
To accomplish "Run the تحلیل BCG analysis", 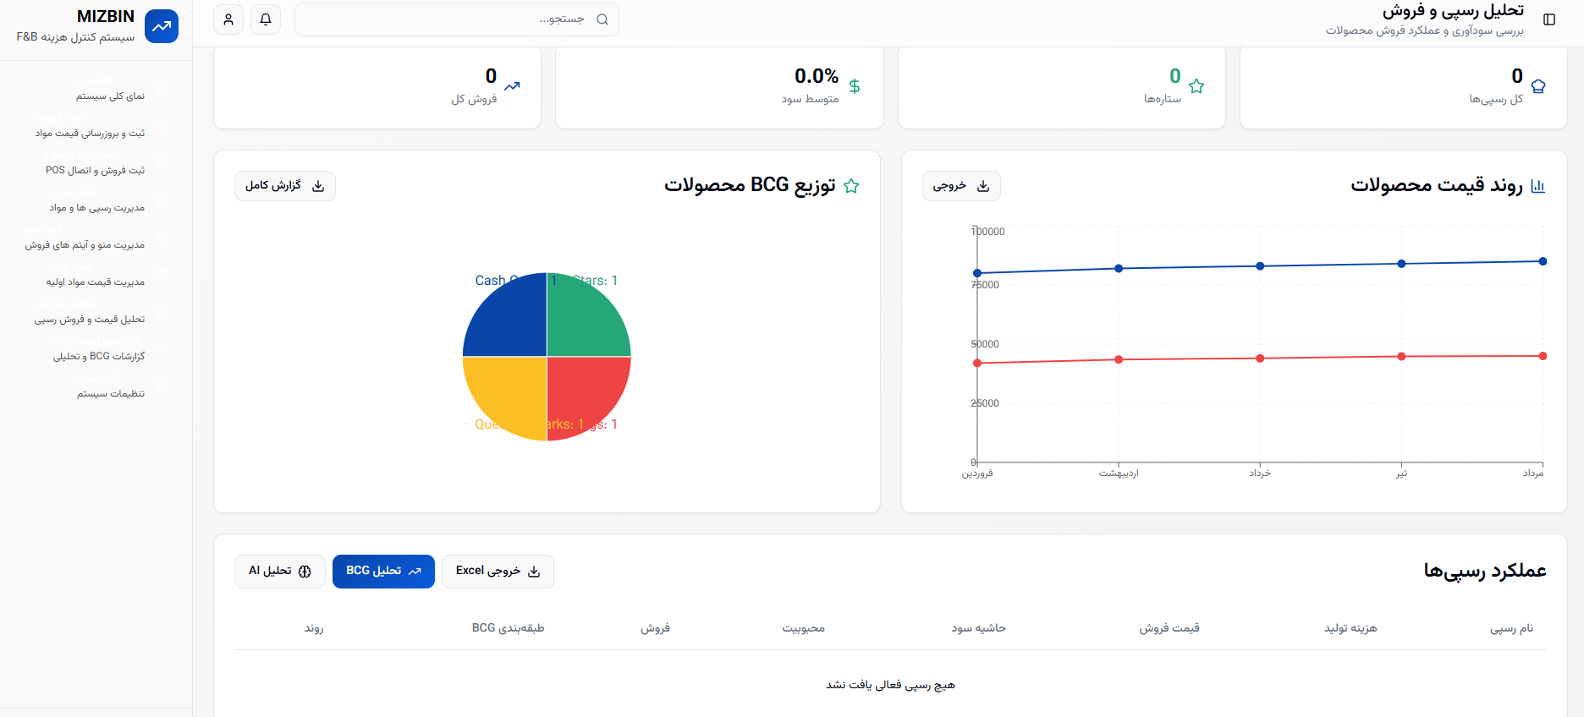I will (x=383, y=572).
